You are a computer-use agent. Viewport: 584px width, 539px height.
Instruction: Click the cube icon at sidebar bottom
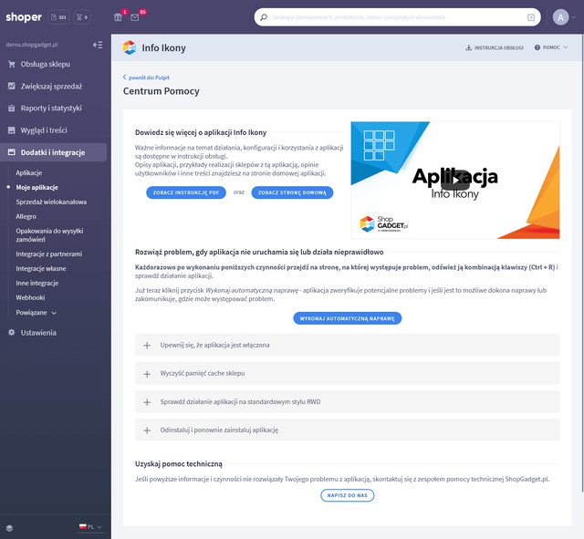9,527
